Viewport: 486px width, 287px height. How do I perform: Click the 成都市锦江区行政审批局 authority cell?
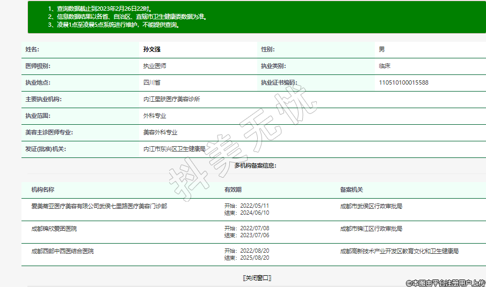pos(371,229)
